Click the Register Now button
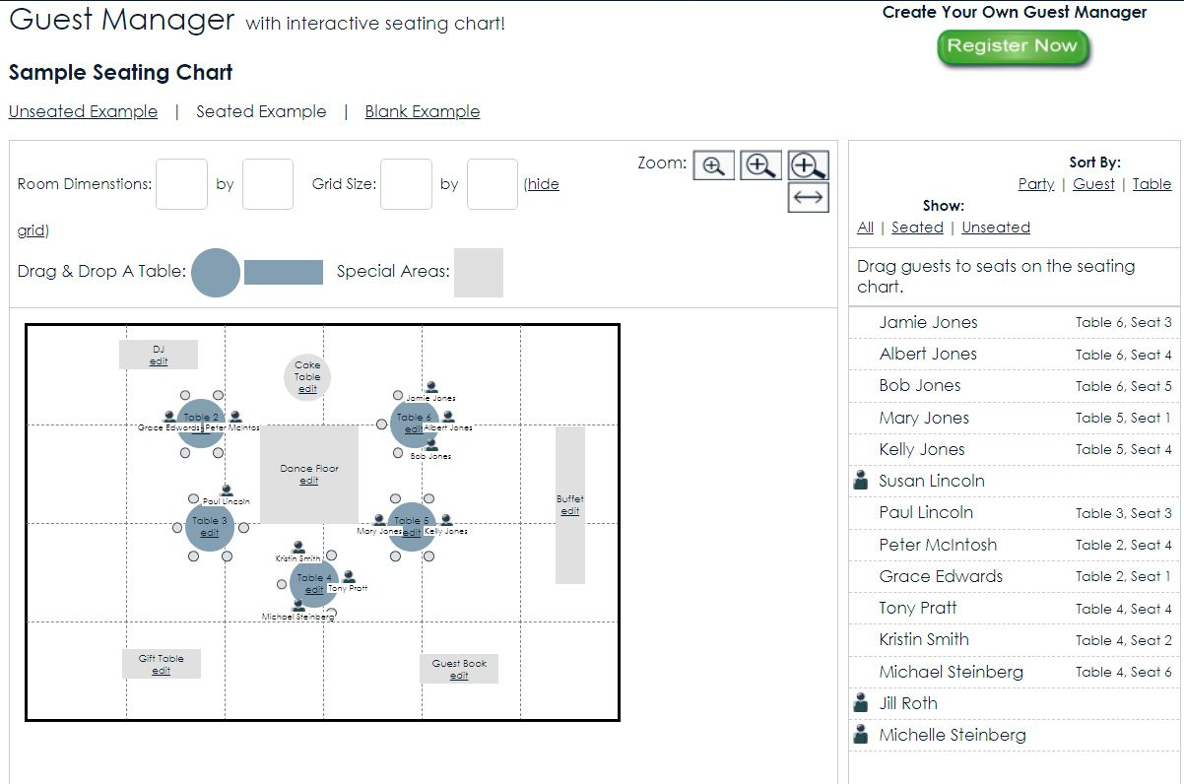 [x=1013, y=47]
